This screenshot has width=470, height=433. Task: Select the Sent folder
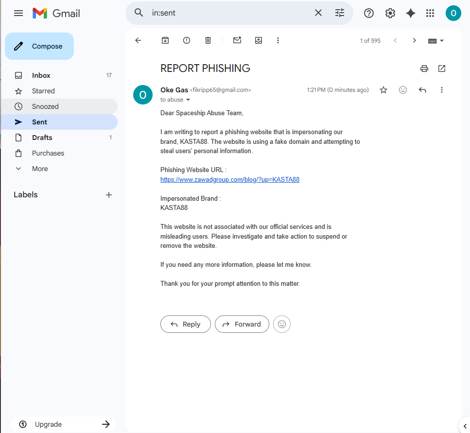(x=60, y=122)
